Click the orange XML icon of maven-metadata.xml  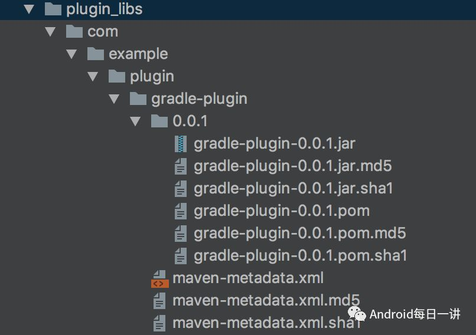pyautogui.click(x=159, y=278)
